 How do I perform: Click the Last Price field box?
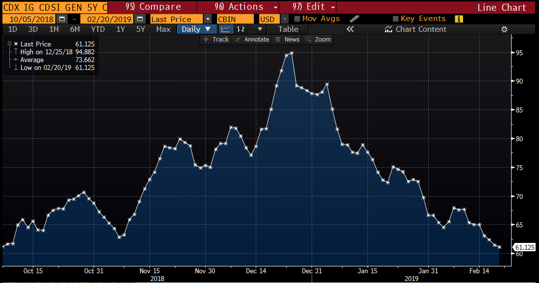tap(177, 19)
